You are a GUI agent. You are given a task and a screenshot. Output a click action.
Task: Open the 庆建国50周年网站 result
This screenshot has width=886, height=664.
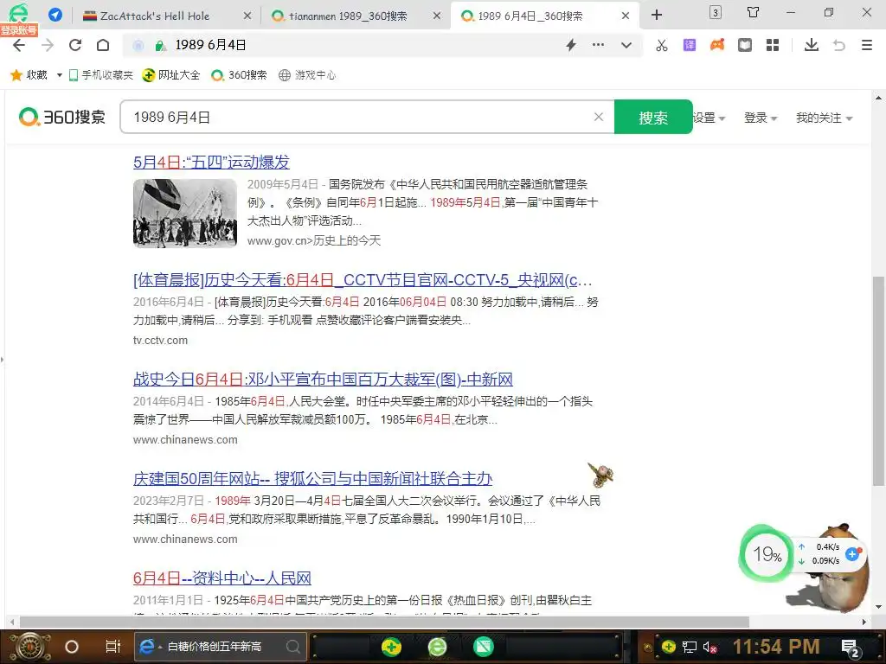pyautogui.click(x=312, y=478)
